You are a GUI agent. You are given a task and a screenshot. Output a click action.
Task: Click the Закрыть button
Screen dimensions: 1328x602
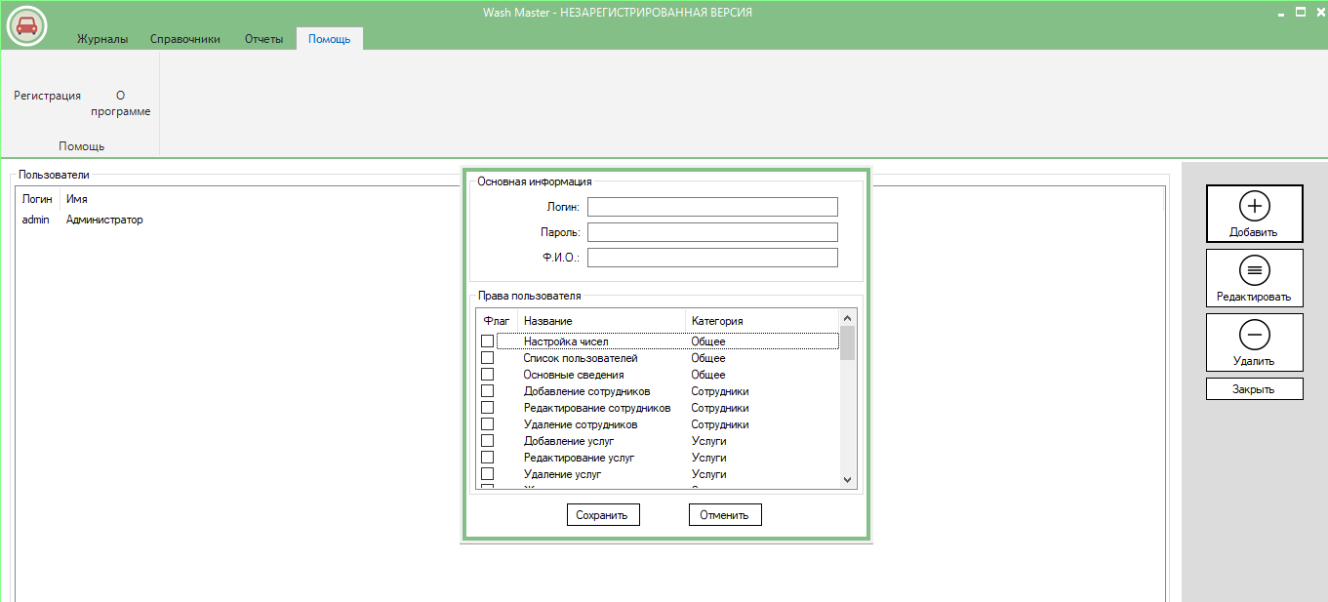(x=1254, y=388)
